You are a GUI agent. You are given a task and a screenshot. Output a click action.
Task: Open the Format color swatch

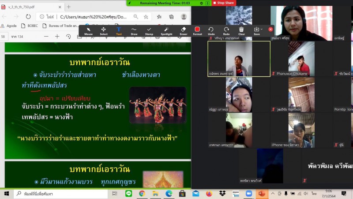(x=197, y=29)
